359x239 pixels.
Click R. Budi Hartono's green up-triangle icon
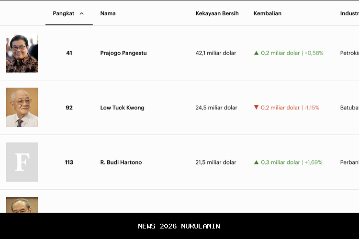pyautogui.click(x=257, y=163)
